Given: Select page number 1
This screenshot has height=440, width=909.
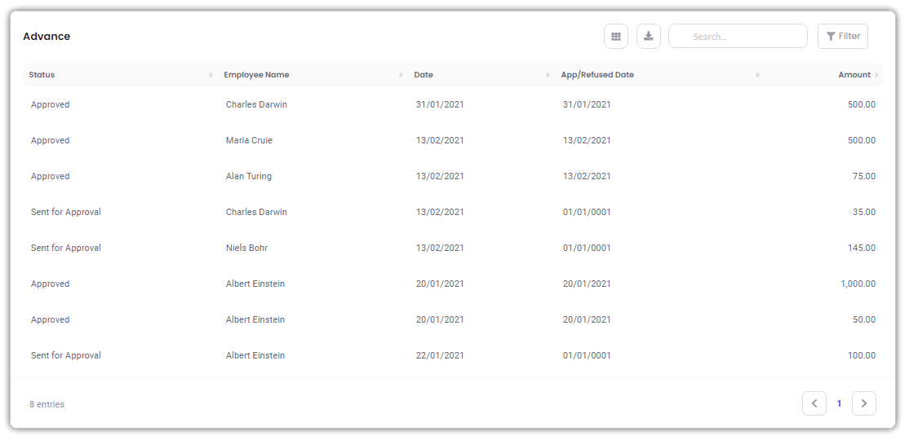Looking at the screenshot, I should [x=839, y=403].
